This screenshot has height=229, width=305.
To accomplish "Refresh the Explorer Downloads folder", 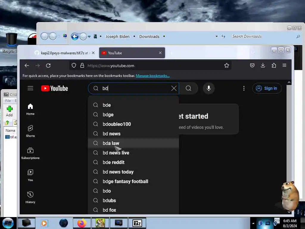I will [223, 36].
